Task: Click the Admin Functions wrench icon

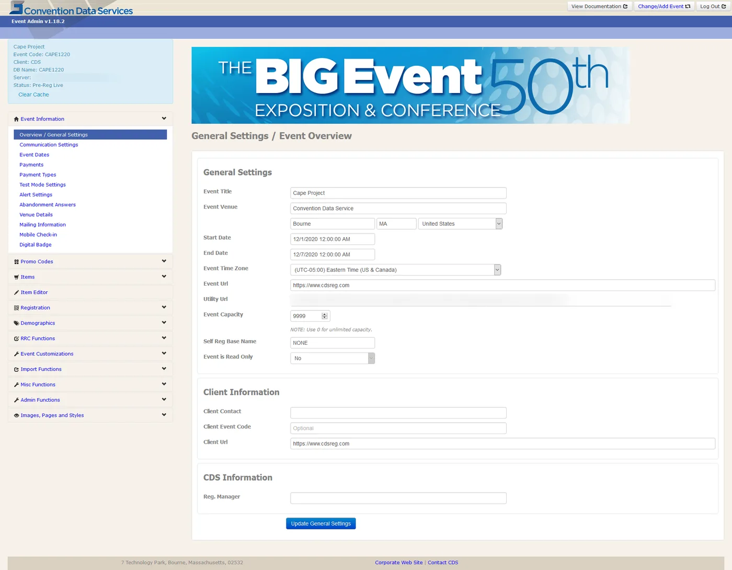Action: 16,400
